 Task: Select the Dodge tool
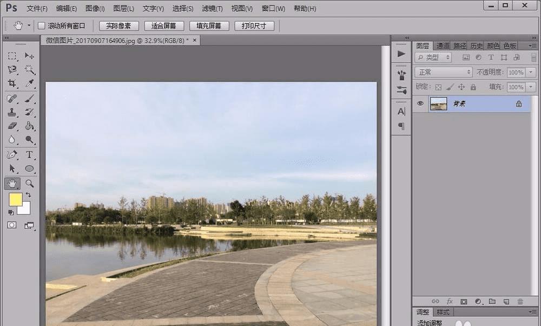29,140
